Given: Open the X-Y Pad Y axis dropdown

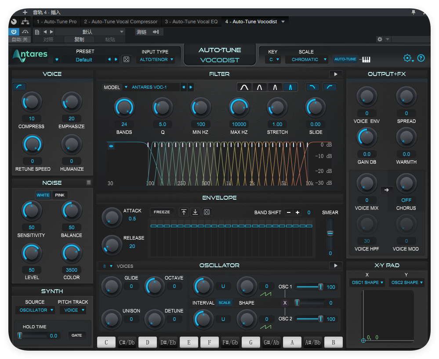Looking at the screenshot, I should pyautogui.click(x=406, y=282).
